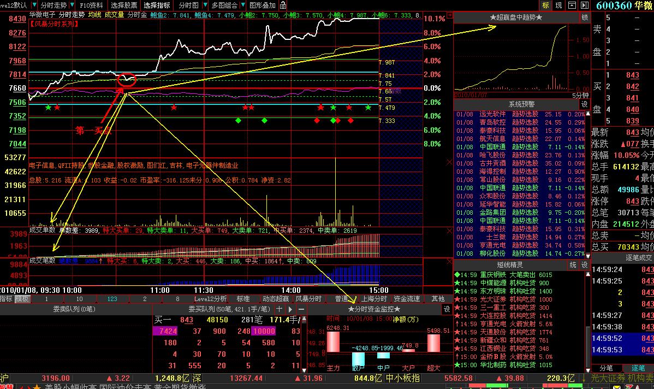654x389 pixels.
Task: Click the 设 button in 短线精灵 header
Action: point(584,265)
